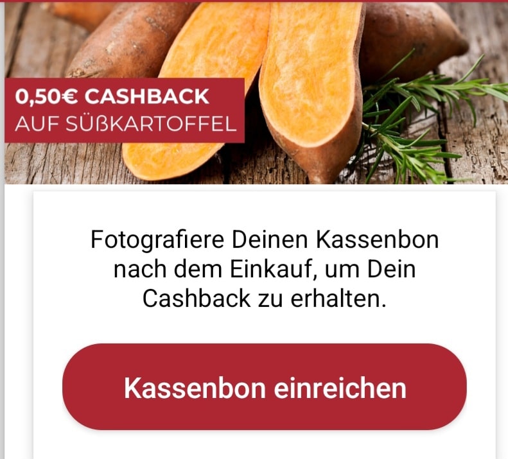Tap the Fotografiere Deinen Kassenbon text line

(x=265, y=239)
